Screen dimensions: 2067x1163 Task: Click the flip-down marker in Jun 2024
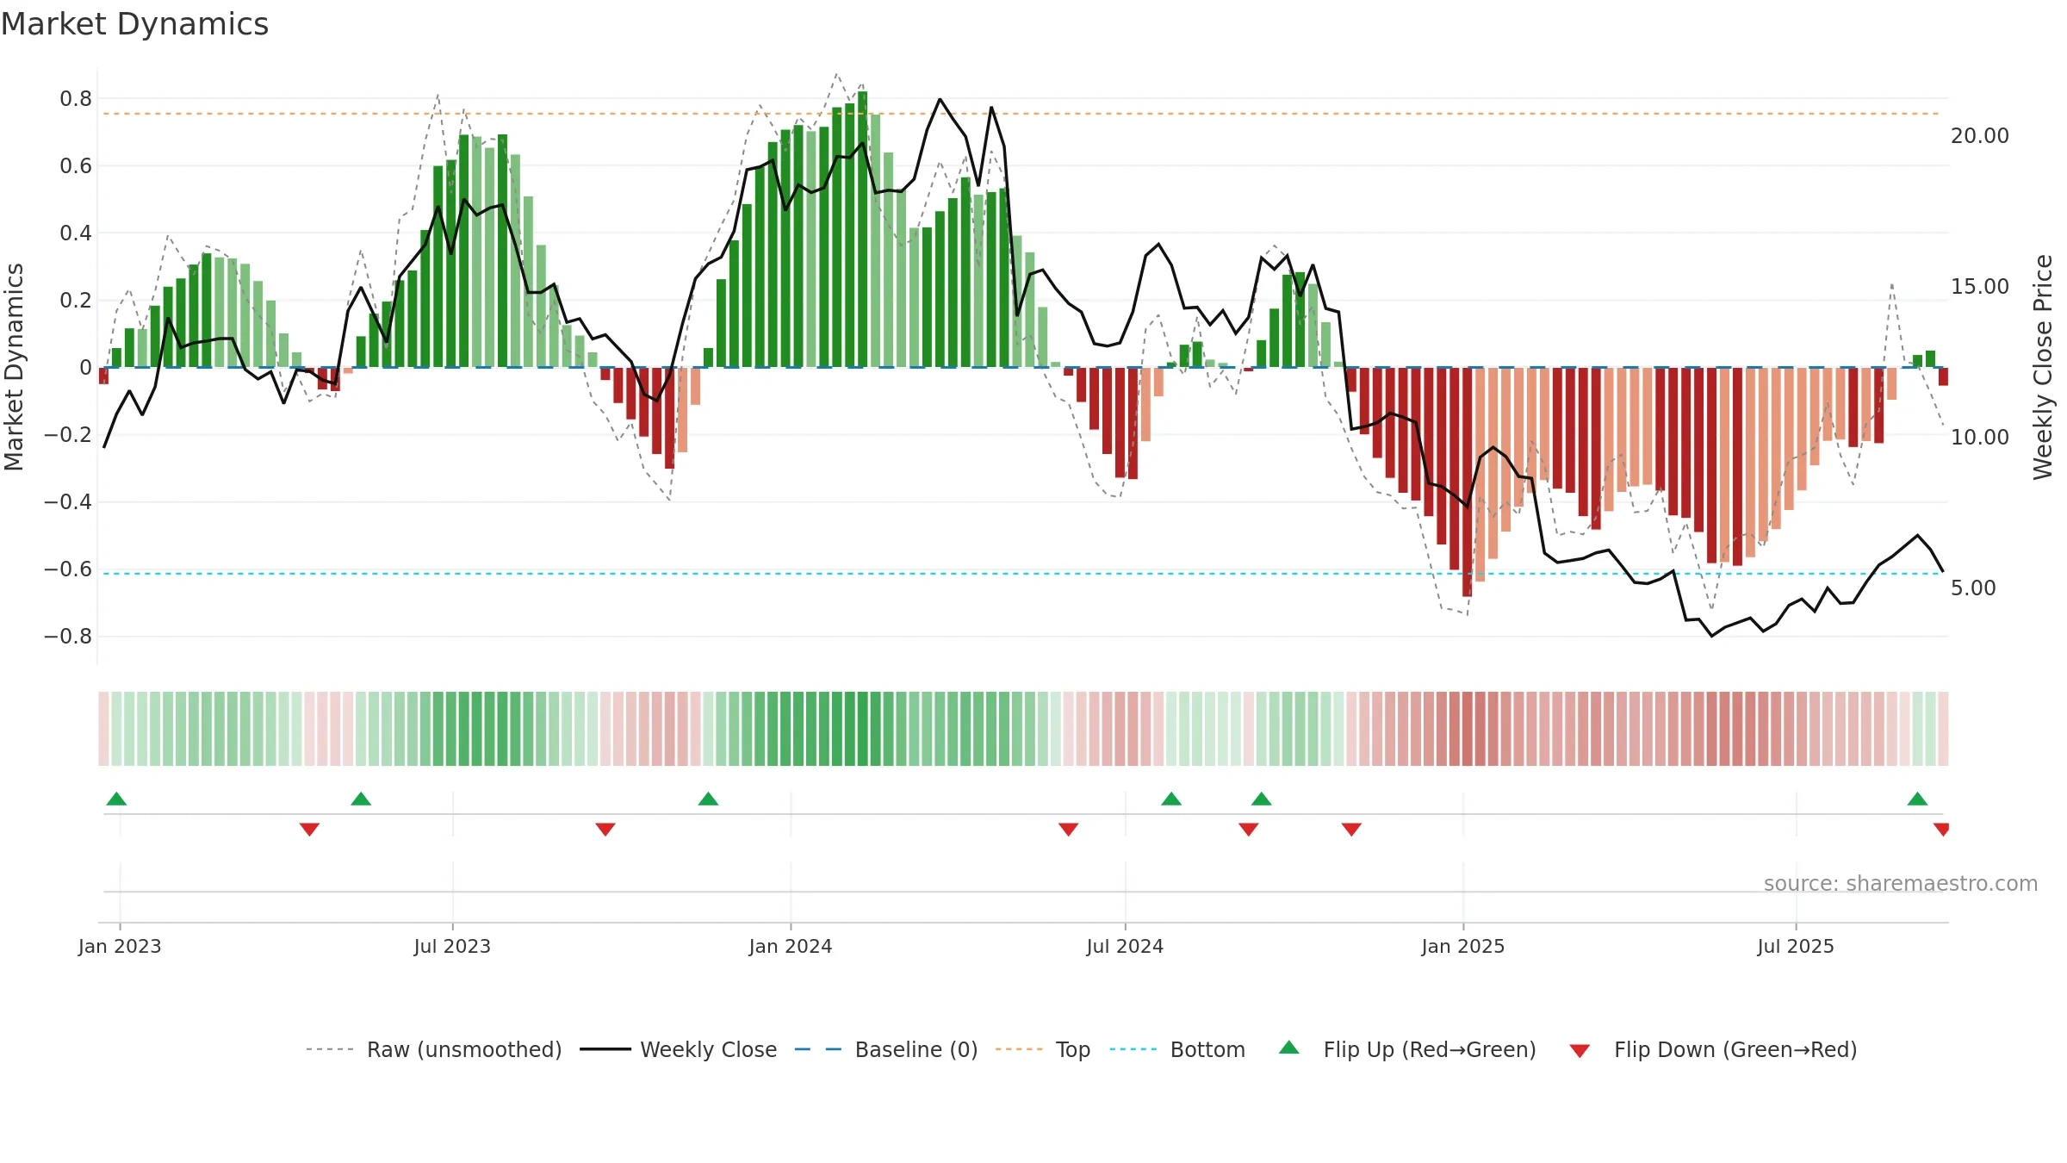tap(1068, 830)
